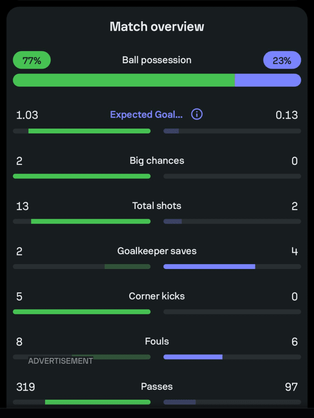314x418 pixels.
Task: Click the 319 passes value
Action: tap(25, 387)
